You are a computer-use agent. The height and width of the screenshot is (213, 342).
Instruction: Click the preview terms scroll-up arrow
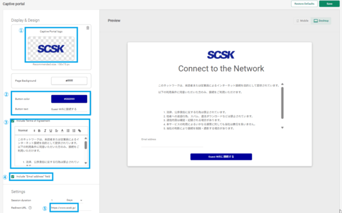tap(282, 84)
